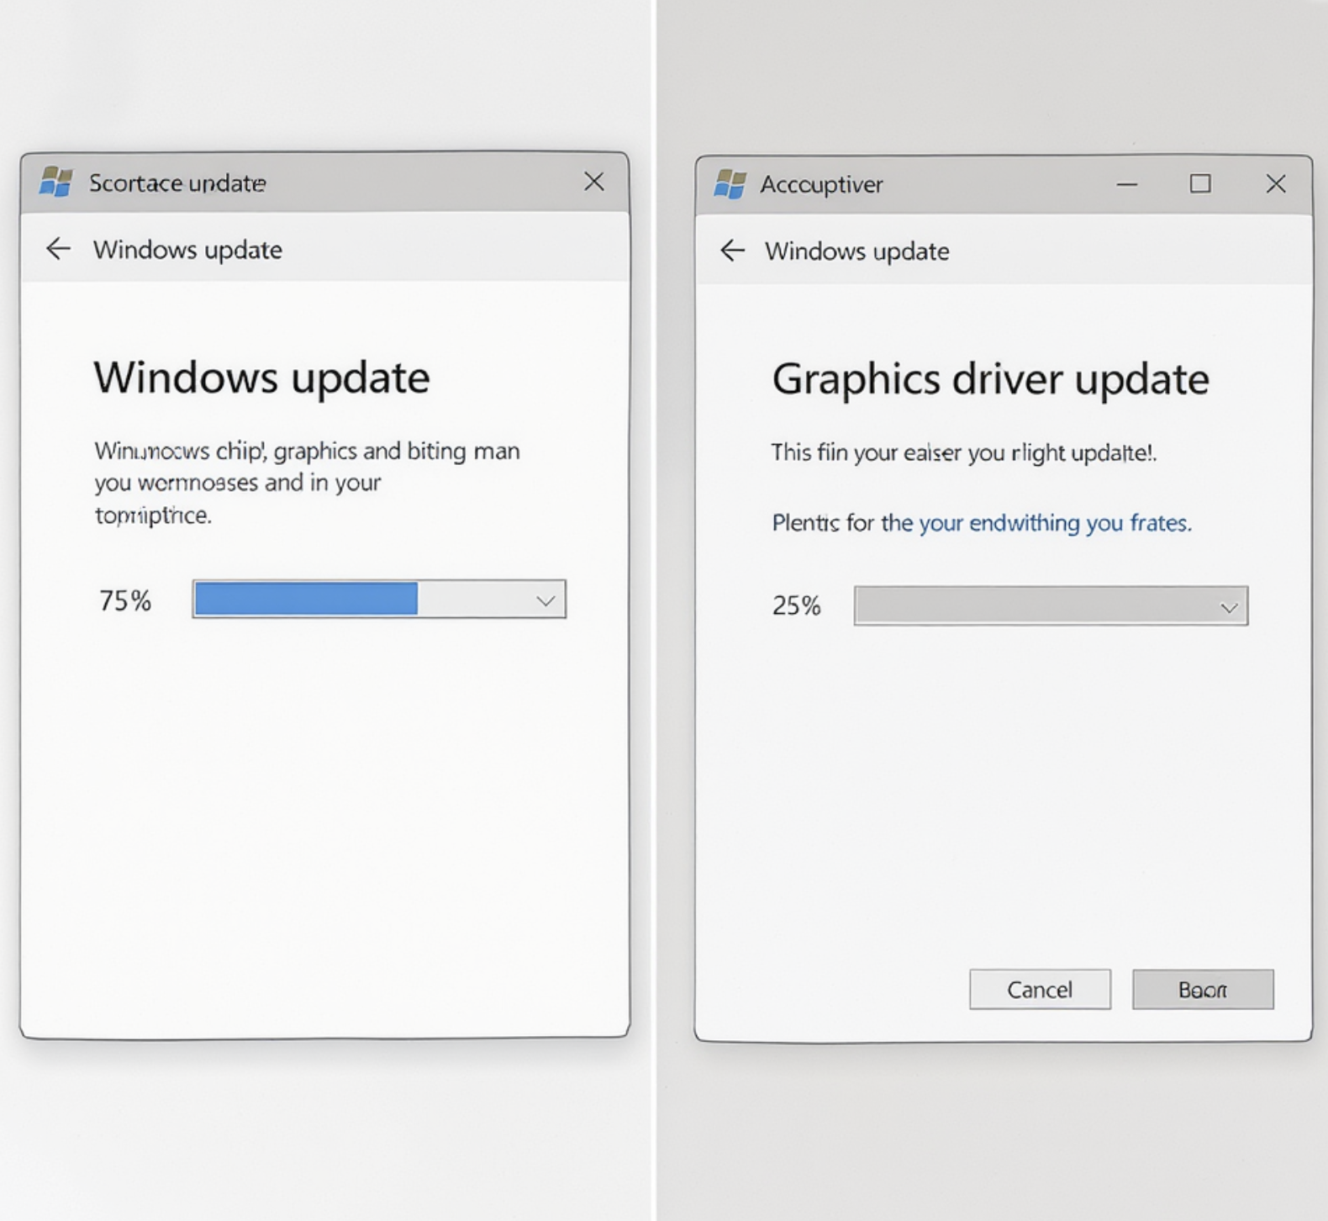Minimize the Accouptiver window

click(x=1127, y=184)
